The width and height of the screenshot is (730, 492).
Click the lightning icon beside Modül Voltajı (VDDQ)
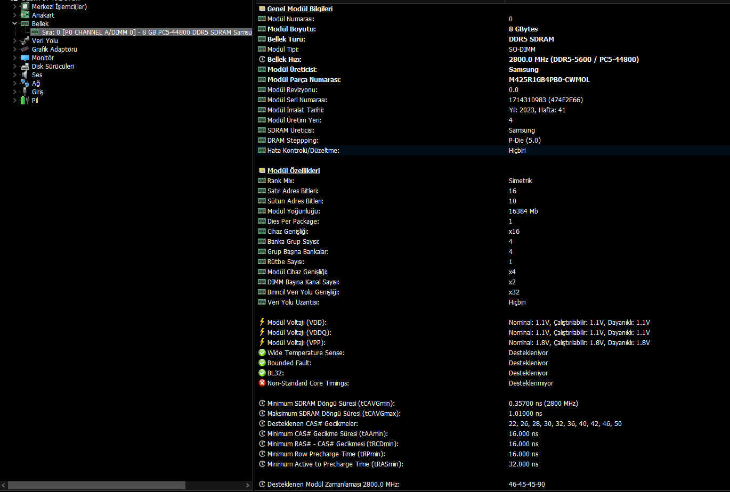tap(262, 332)
